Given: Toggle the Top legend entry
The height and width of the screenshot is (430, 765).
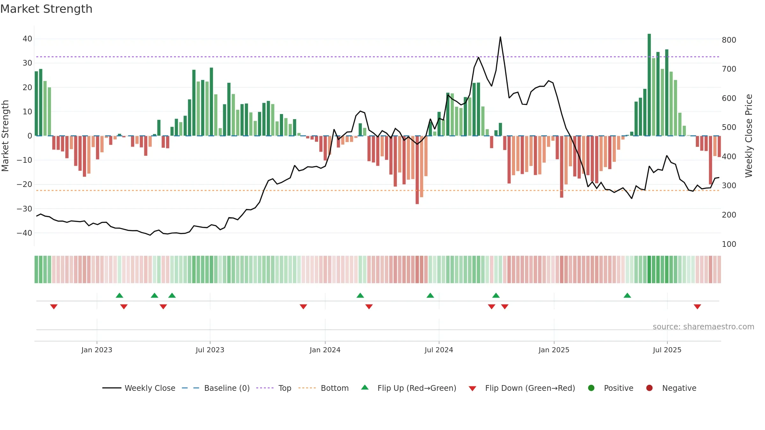Looking at the screenshot, I should coord(274,388).
